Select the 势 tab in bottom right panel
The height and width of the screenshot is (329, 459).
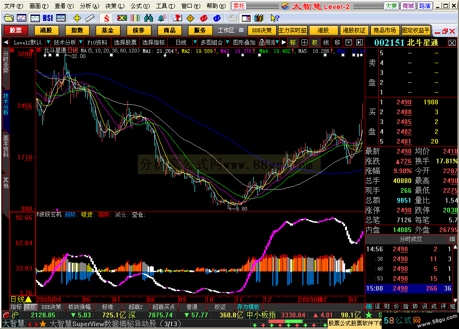coord(415,307)
